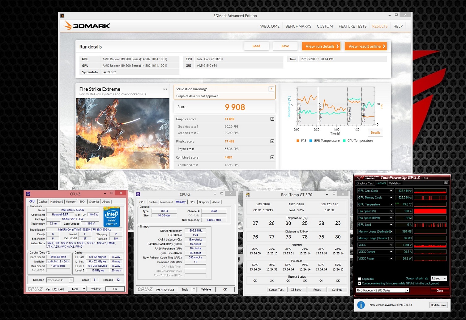
Task: Open the GPU Memory Clock sensor dropdown
Action: tap(391, 198)
